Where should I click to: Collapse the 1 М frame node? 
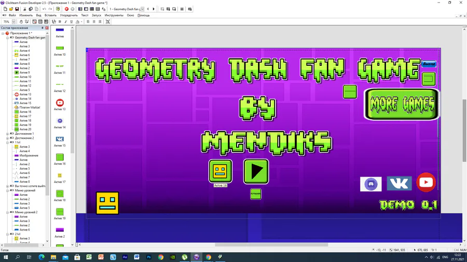point(7,142)
